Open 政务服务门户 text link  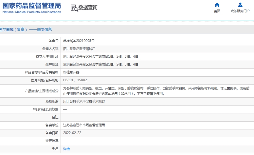click(x=240, y=11)
